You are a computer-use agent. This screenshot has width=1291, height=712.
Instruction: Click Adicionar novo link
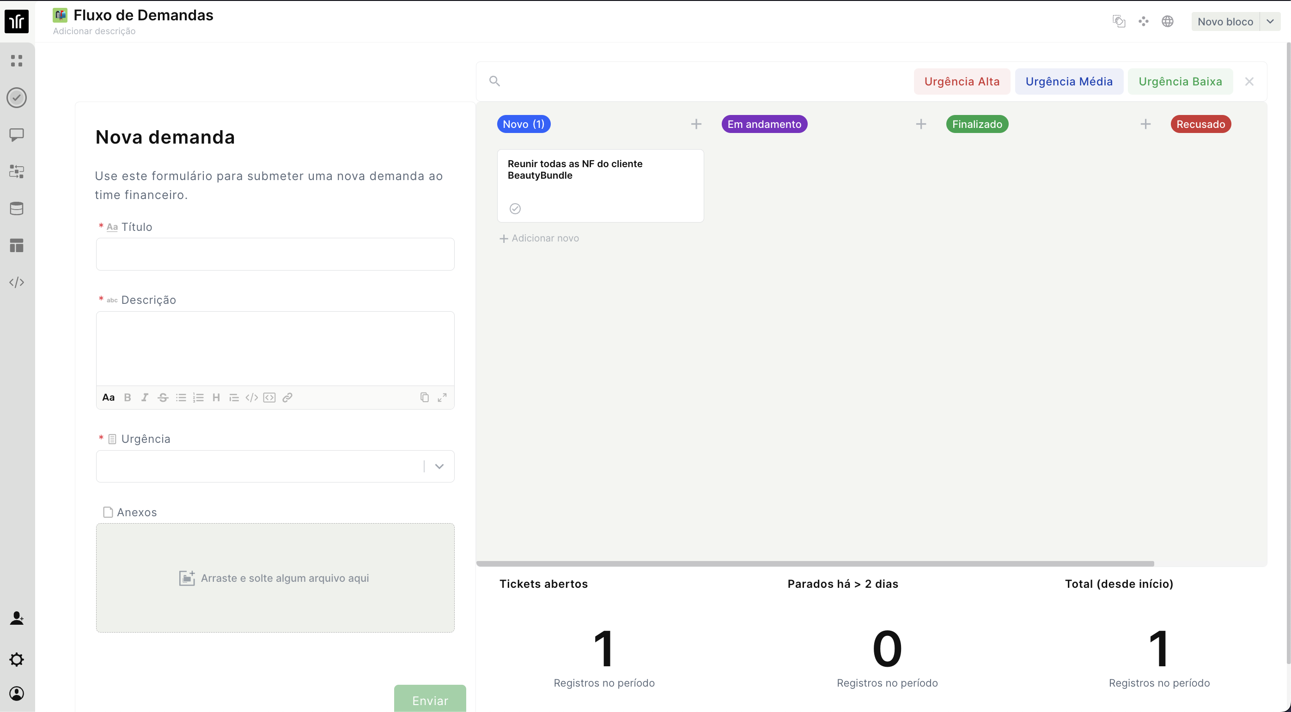(x=539, y=238)
